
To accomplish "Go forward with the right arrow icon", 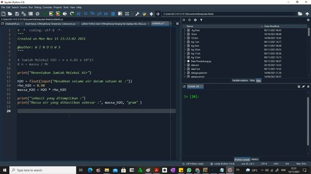I will [x=158, y=14].
